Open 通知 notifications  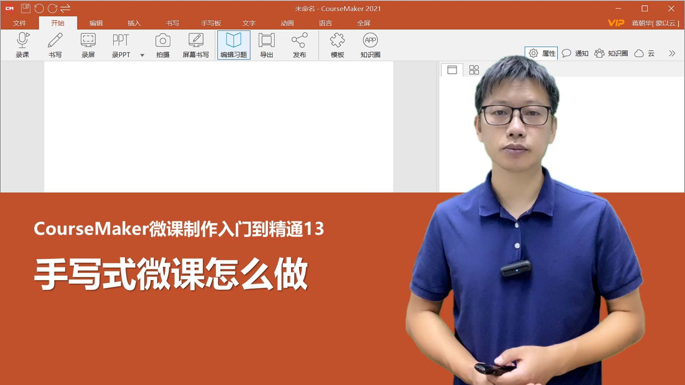[576, 53]
